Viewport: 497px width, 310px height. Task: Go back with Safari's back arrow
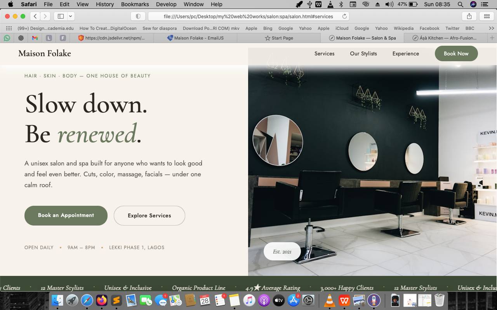[35, 16]
